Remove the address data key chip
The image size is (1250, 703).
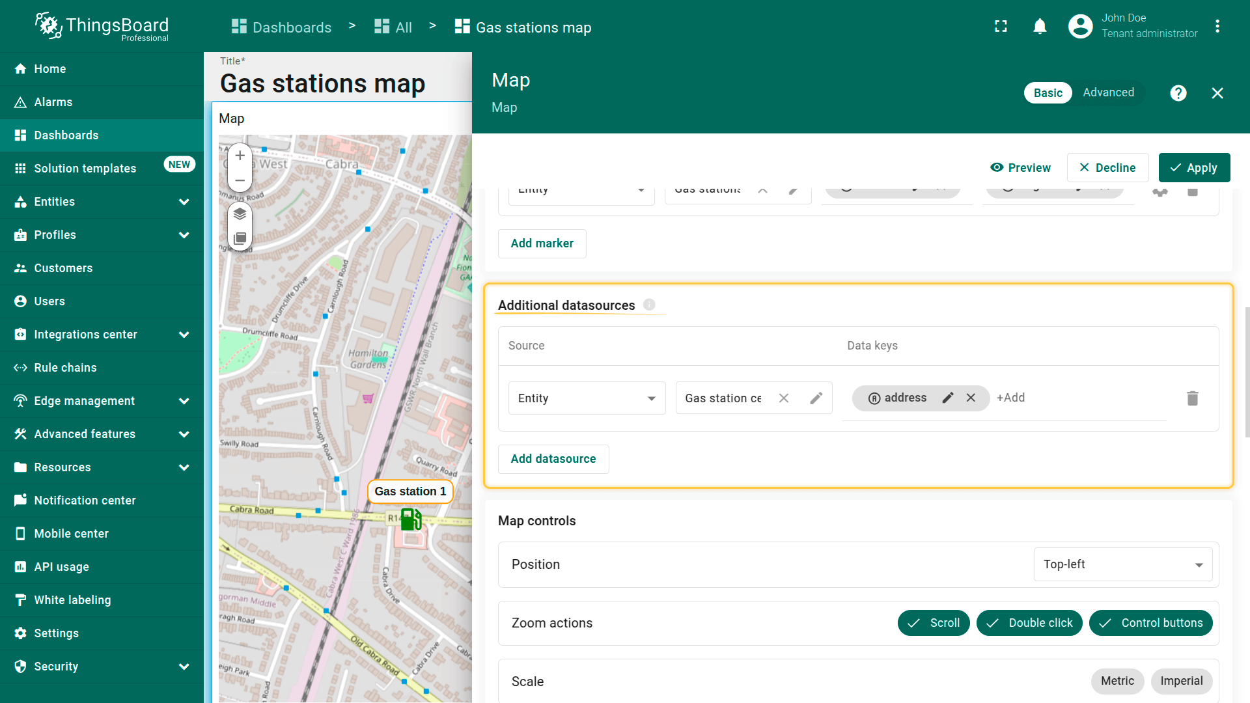click(971, 398)
